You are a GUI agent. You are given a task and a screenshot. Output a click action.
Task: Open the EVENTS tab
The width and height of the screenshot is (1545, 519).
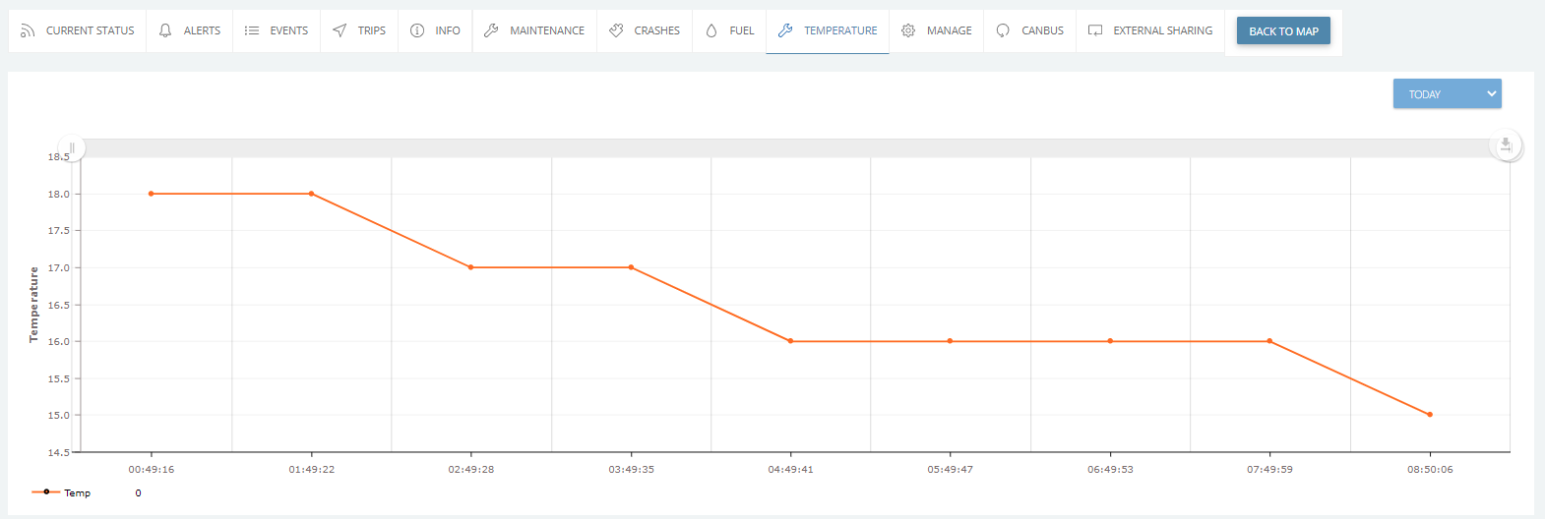(x=277, y=30)
